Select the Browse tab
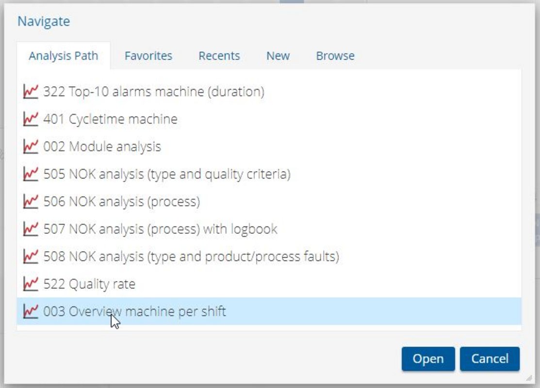Image resolution: width=540 pixels, height=388 pixels. tap(335, 56)
